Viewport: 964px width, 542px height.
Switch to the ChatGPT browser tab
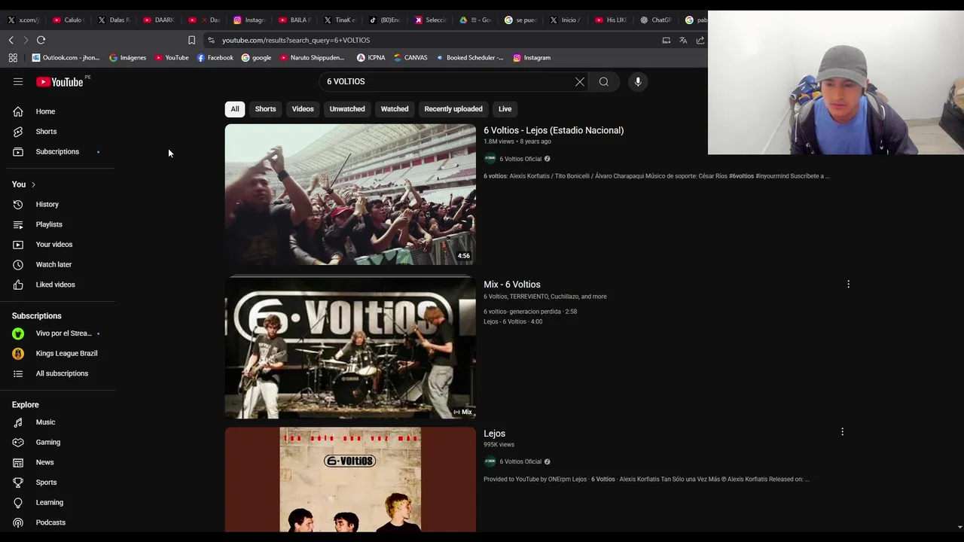(x=656, y=20)
